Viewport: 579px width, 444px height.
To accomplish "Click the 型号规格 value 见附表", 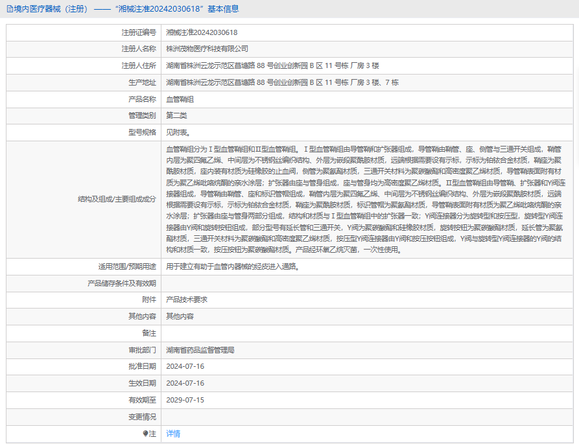I will pos(178,132).
